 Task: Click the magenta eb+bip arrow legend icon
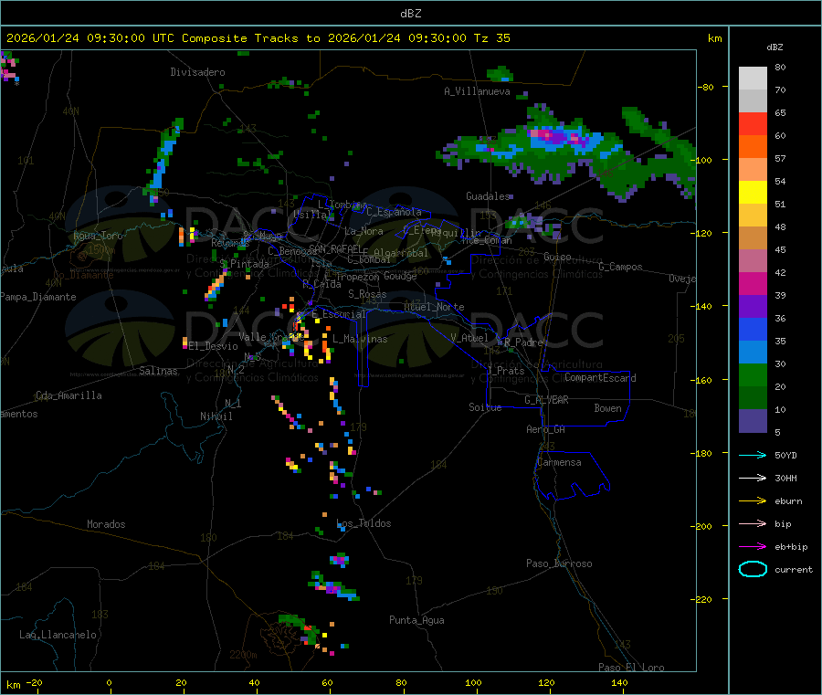point(753,547)
